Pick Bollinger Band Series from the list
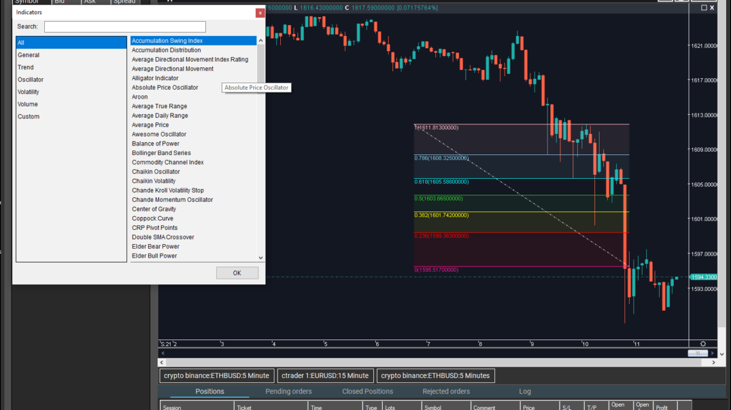This screenshot has width=731, height=410. coord(161,153)
